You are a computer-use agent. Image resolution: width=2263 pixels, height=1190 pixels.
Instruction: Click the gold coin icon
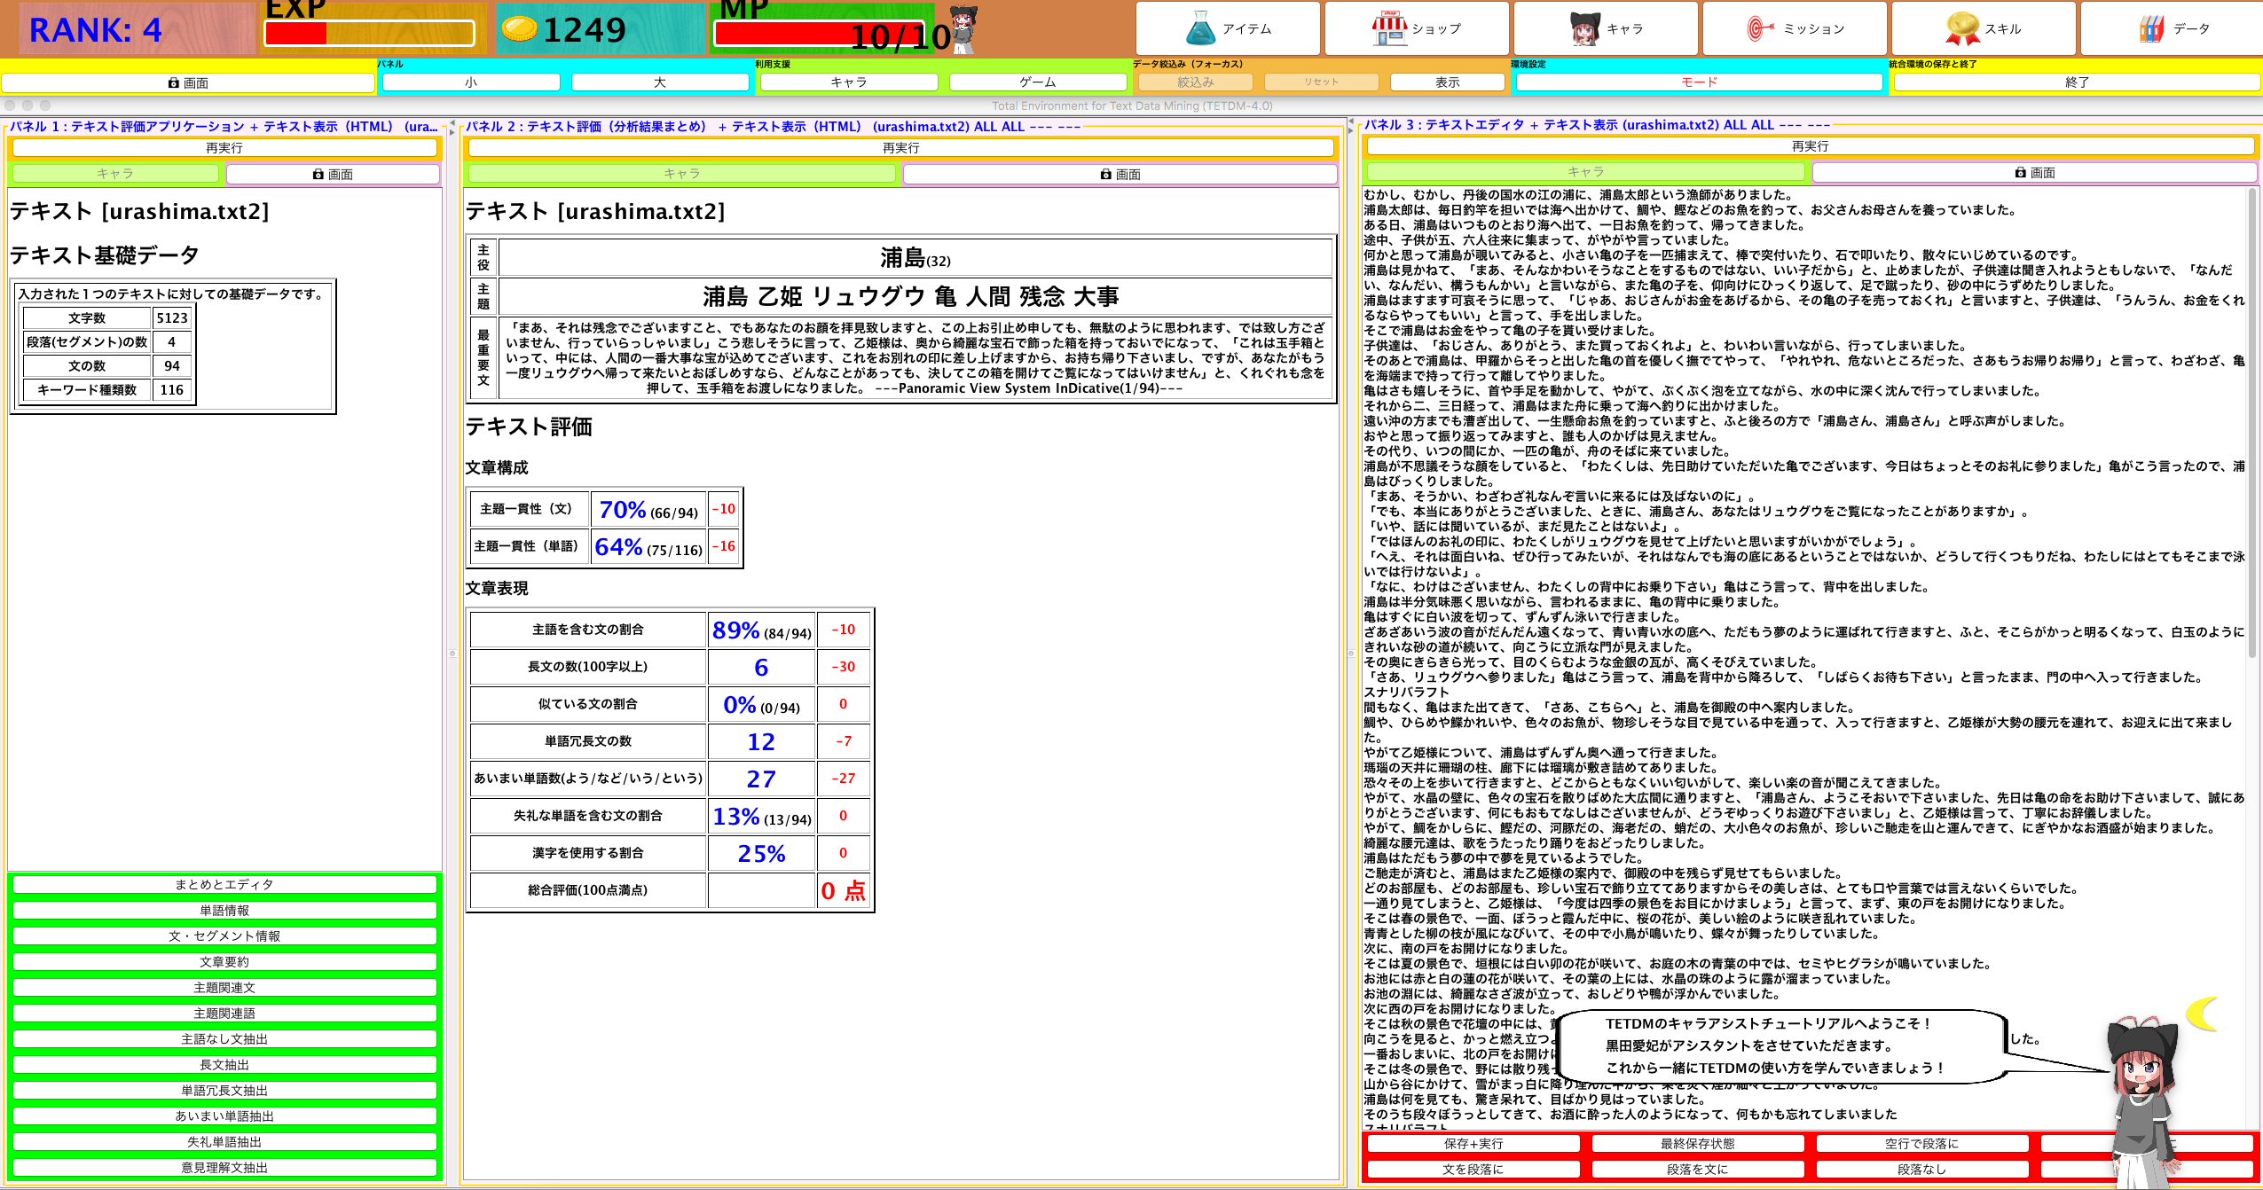(x=519, y=29)
